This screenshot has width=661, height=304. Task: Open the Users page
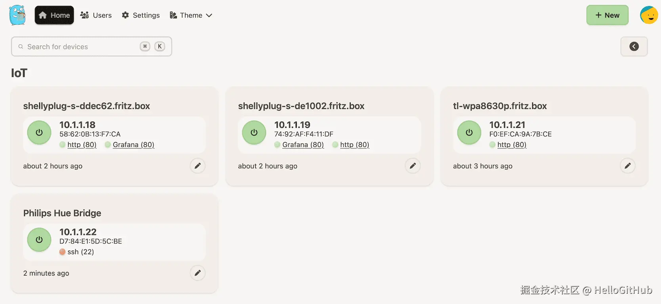click(x=96, y=15)
